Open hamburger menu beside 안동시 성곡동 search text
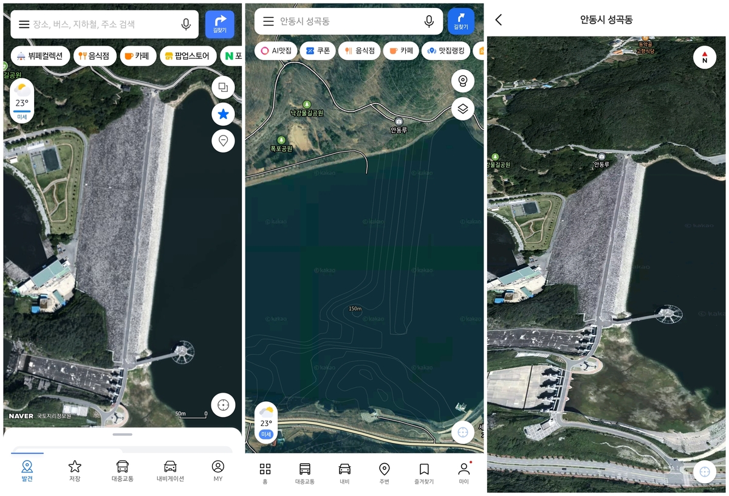 pyautogui.click(x=268, y=21)
